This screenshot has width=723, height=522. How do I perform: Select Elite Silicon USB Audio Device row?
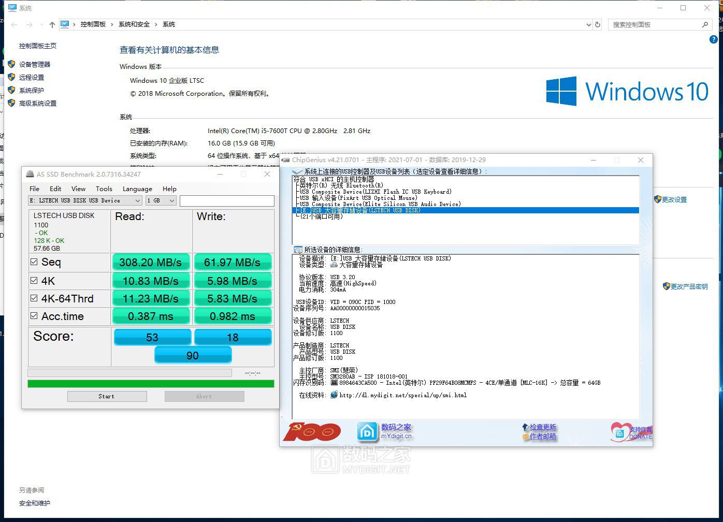point(380,204)
